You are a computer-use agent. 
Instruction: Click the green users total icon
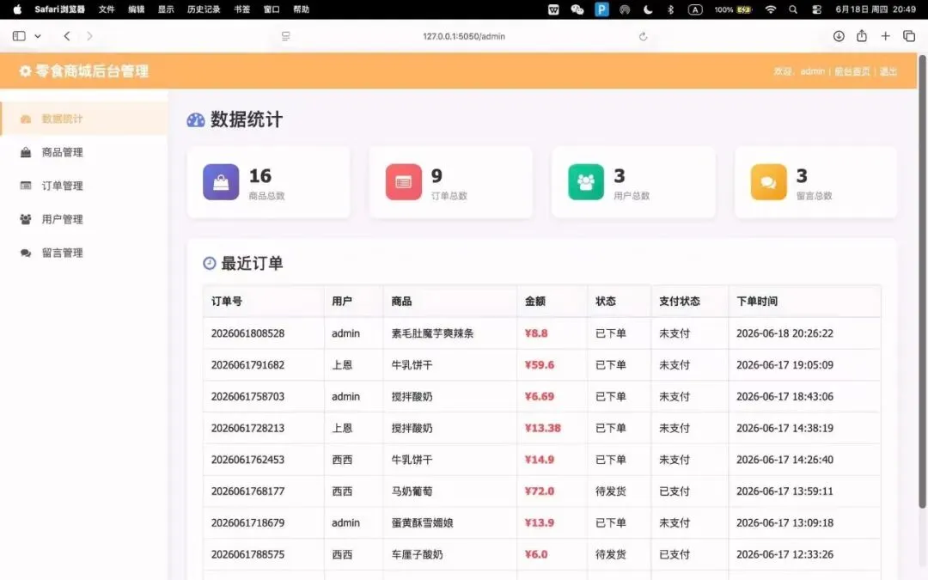(586, 181)
